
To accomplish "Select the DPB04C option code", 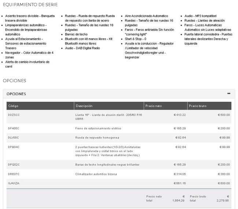I will [x=14, y=147].
